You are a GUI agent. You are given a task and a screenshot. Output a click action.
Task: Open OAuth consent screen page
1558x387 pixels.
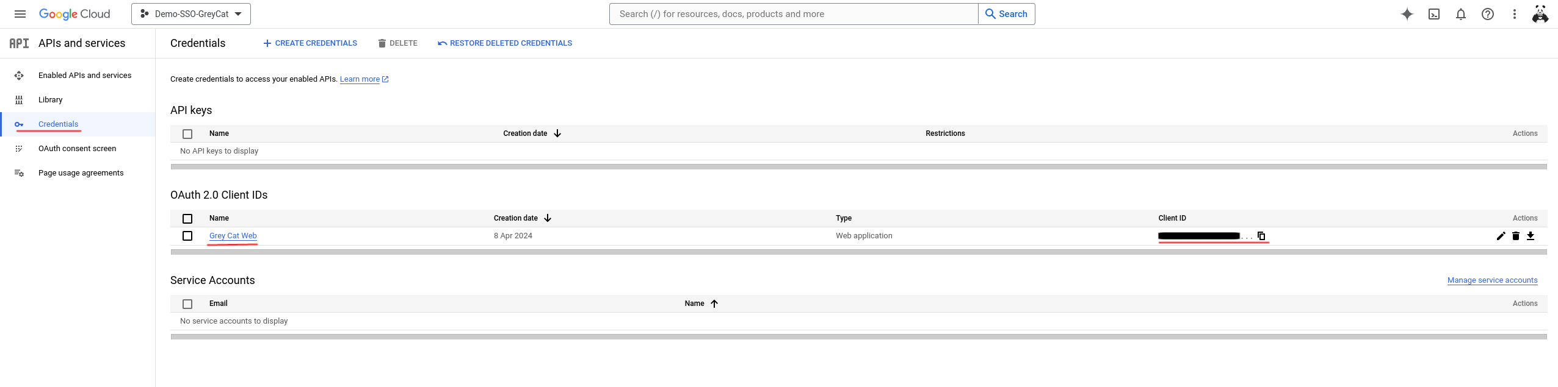(78, 149)
